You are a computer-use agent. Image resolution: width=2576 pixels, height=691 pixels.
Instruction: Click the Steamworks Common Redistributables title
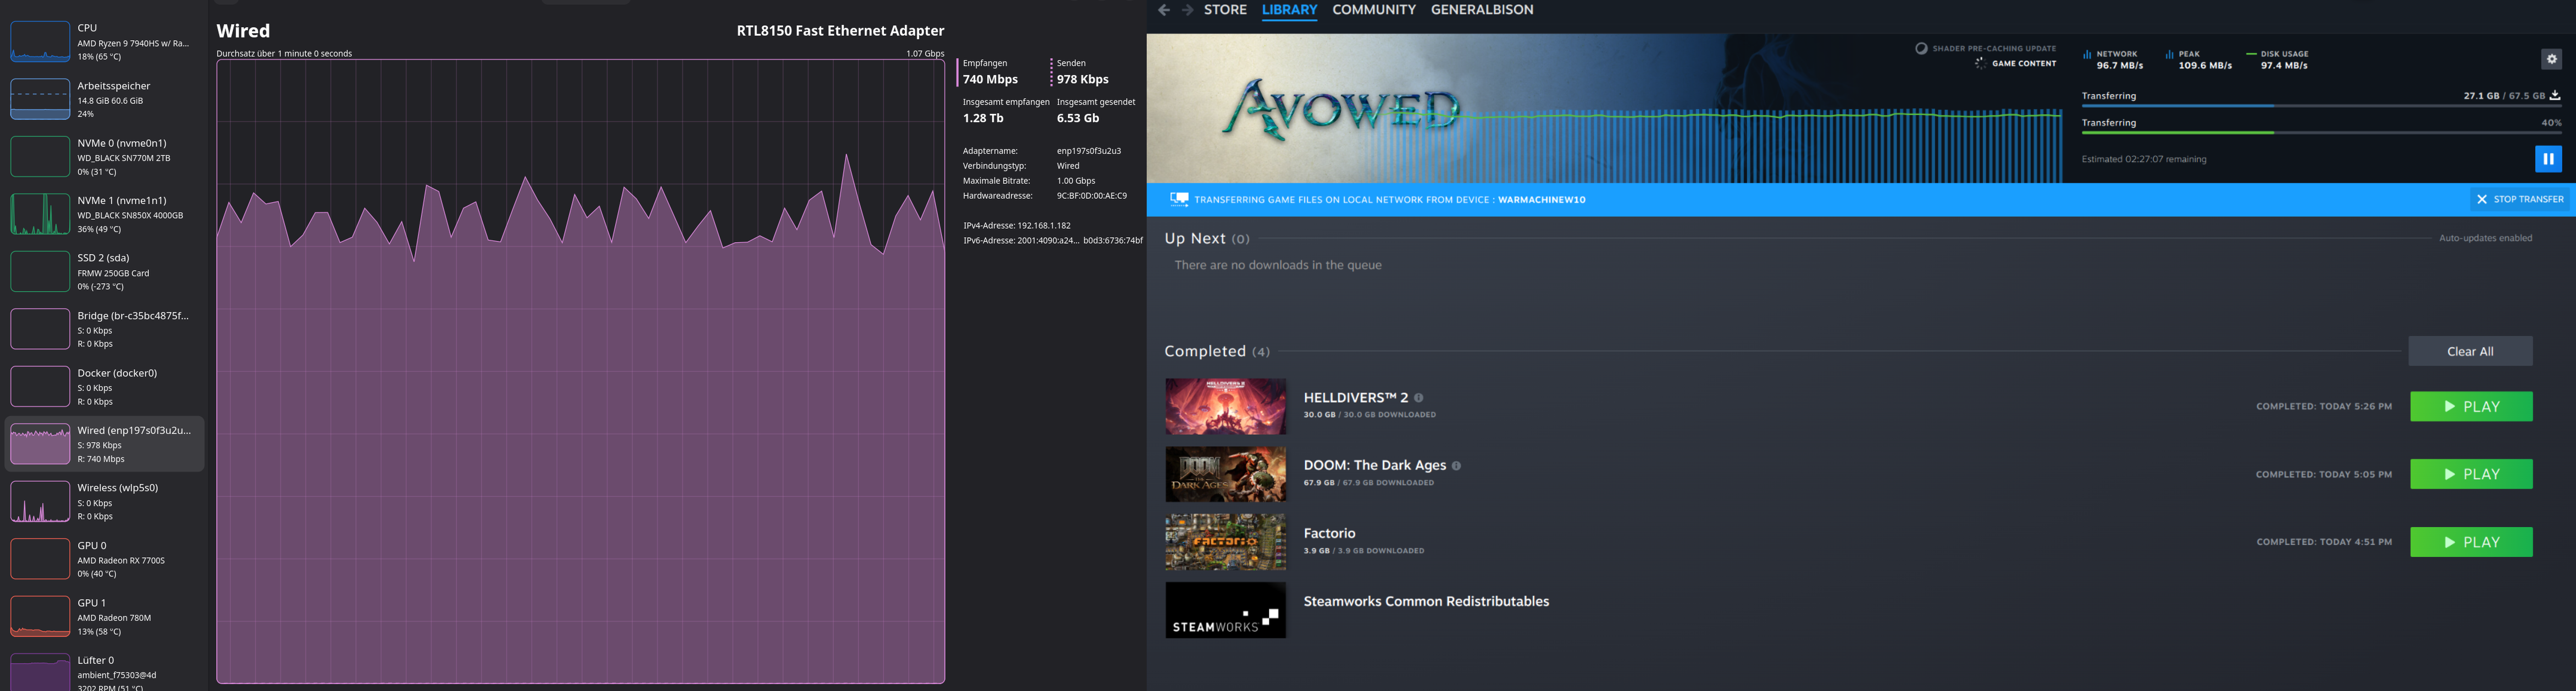[1426, 601]
